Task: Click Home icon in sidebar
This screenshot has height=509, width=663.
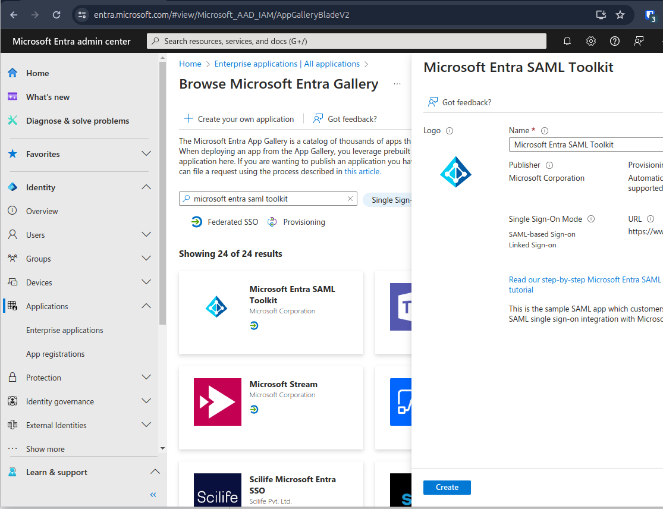Action: pyautogui.click(x=12, y=73)
